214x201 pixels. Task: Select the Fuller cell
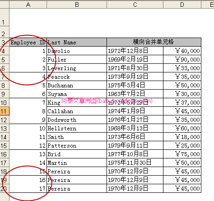click(77, 59)
